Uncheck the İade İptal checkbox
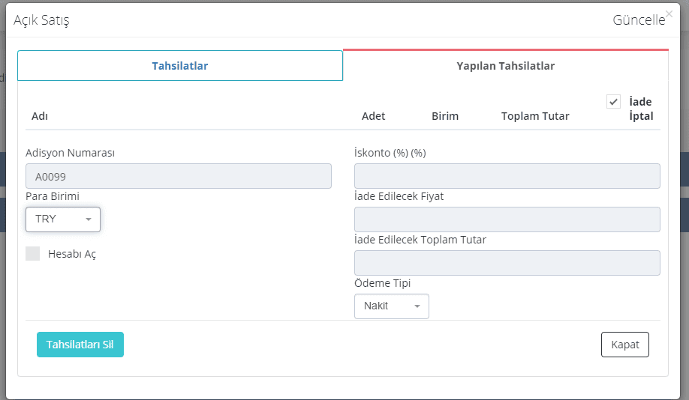The image size is (689, 400). coord(613,101)
